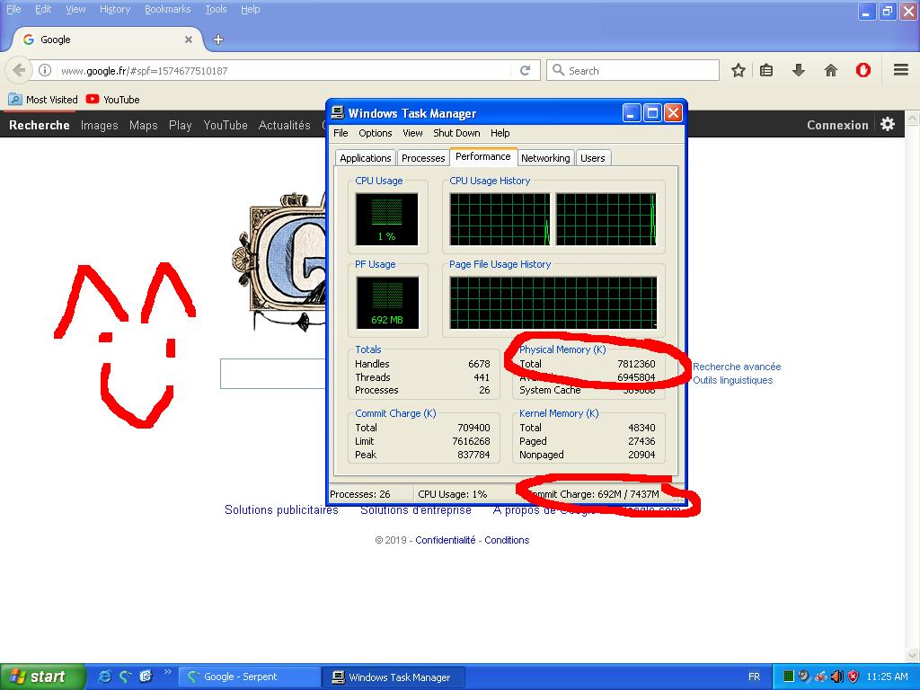Screen dimensions: 920x690
Task: Open the Start menu
Action: (x=43, y=677)
